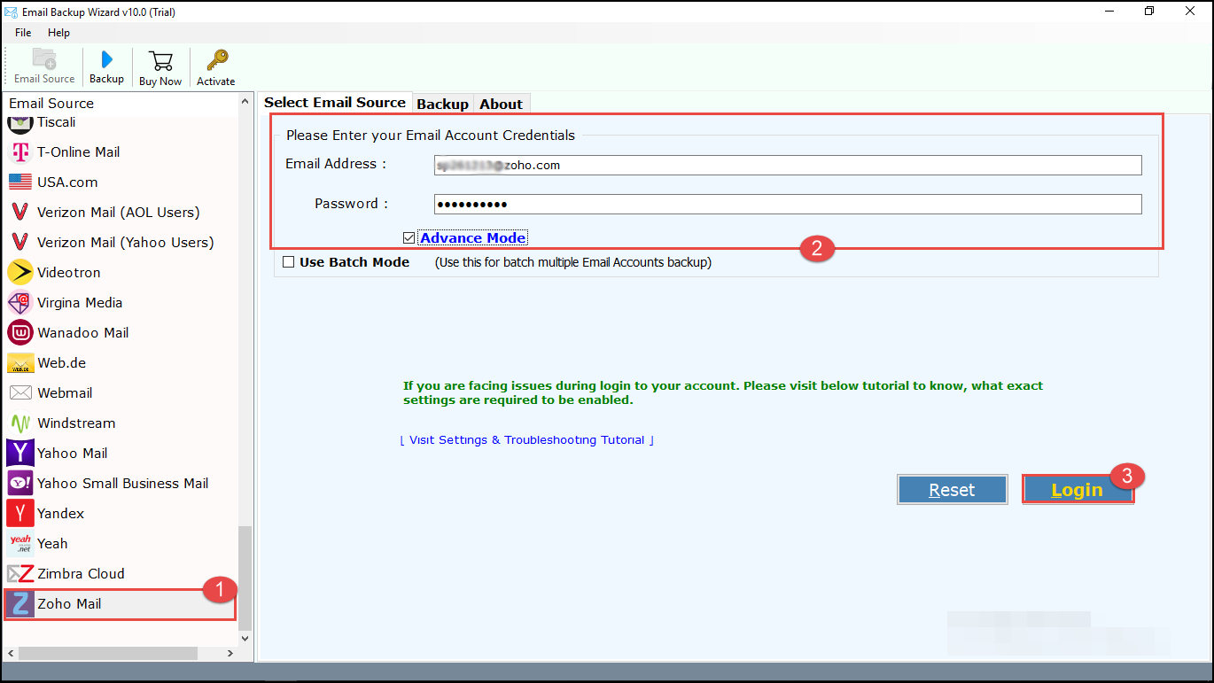Screen dimensions: 1214x683
Task: Click the Backup play icon in toolbar
Action: pyautogui.click(x=106, y=60)
